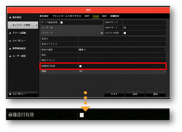This screenshot has height=132, width=182.
Task: Click the SMTPポート field showing 25
Action: point(144,28)
